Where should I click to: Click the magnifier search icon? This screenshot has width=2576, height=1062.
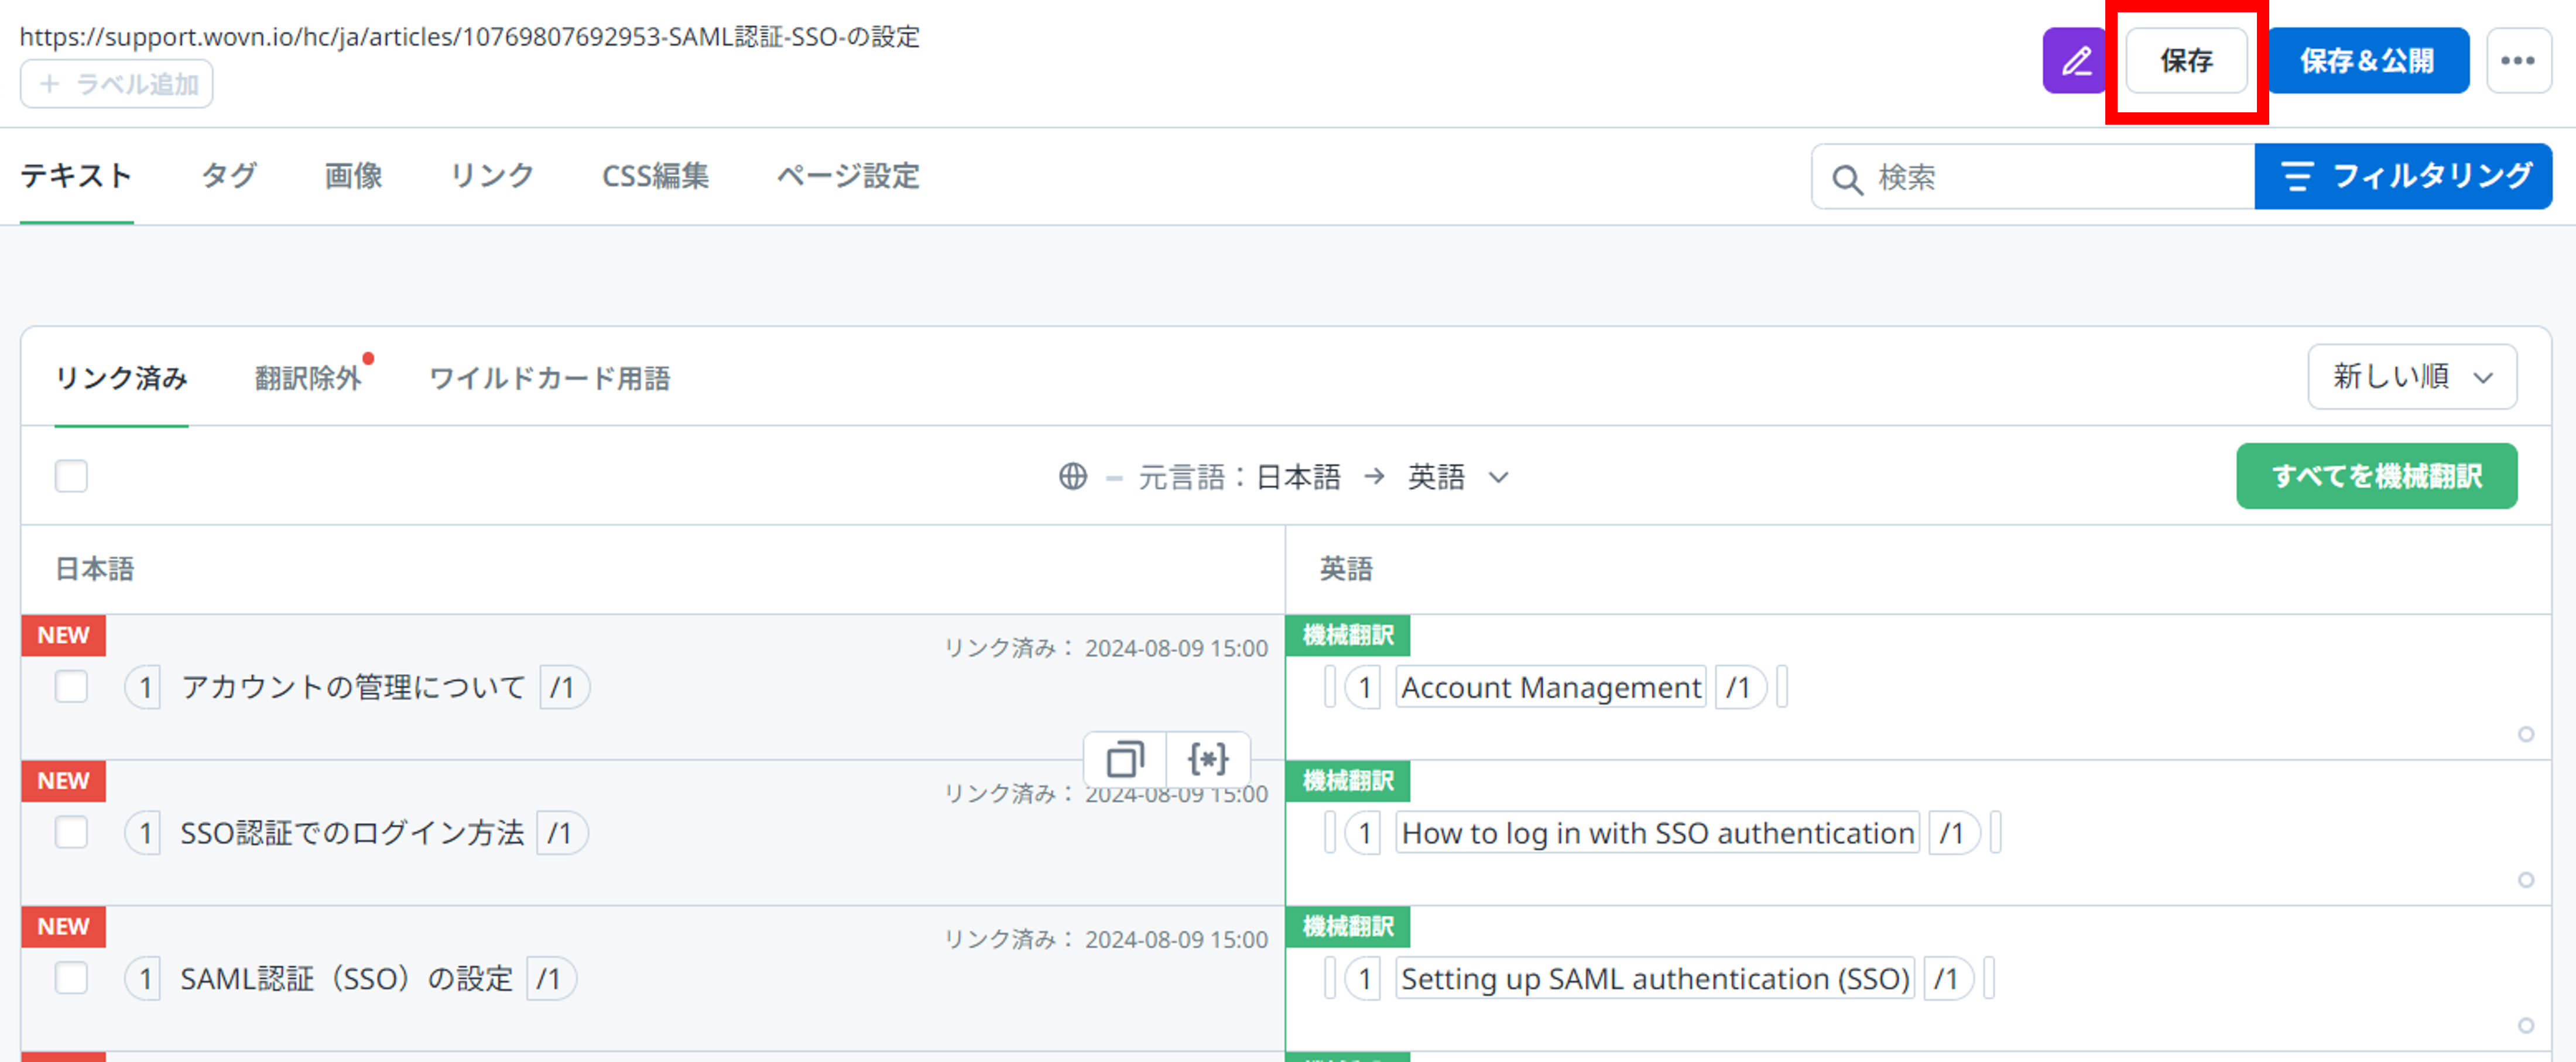click(x=1846, y=179)
